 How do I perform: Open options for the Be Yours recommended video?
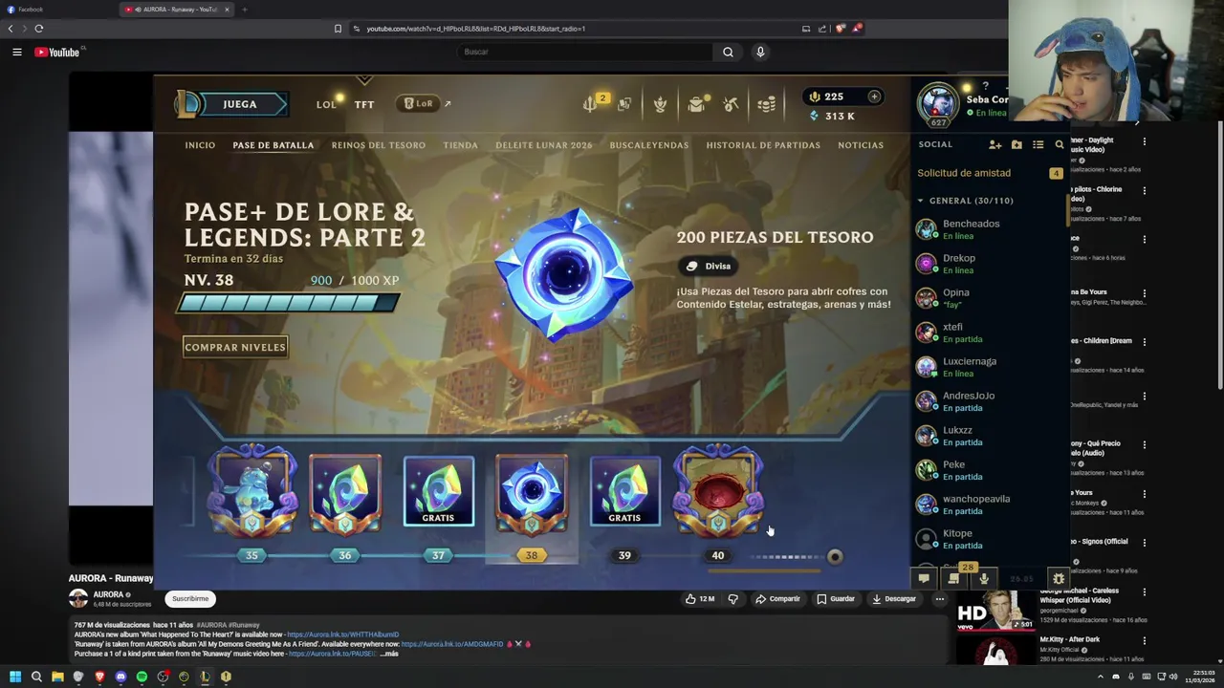(1144, 292)
